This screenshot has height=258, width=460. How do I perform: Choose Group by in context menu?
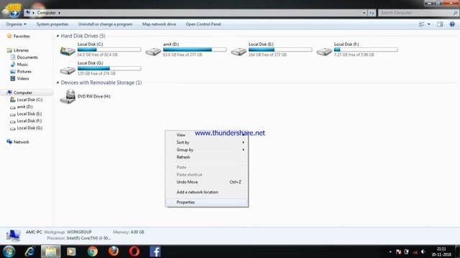tap(206, 150)
